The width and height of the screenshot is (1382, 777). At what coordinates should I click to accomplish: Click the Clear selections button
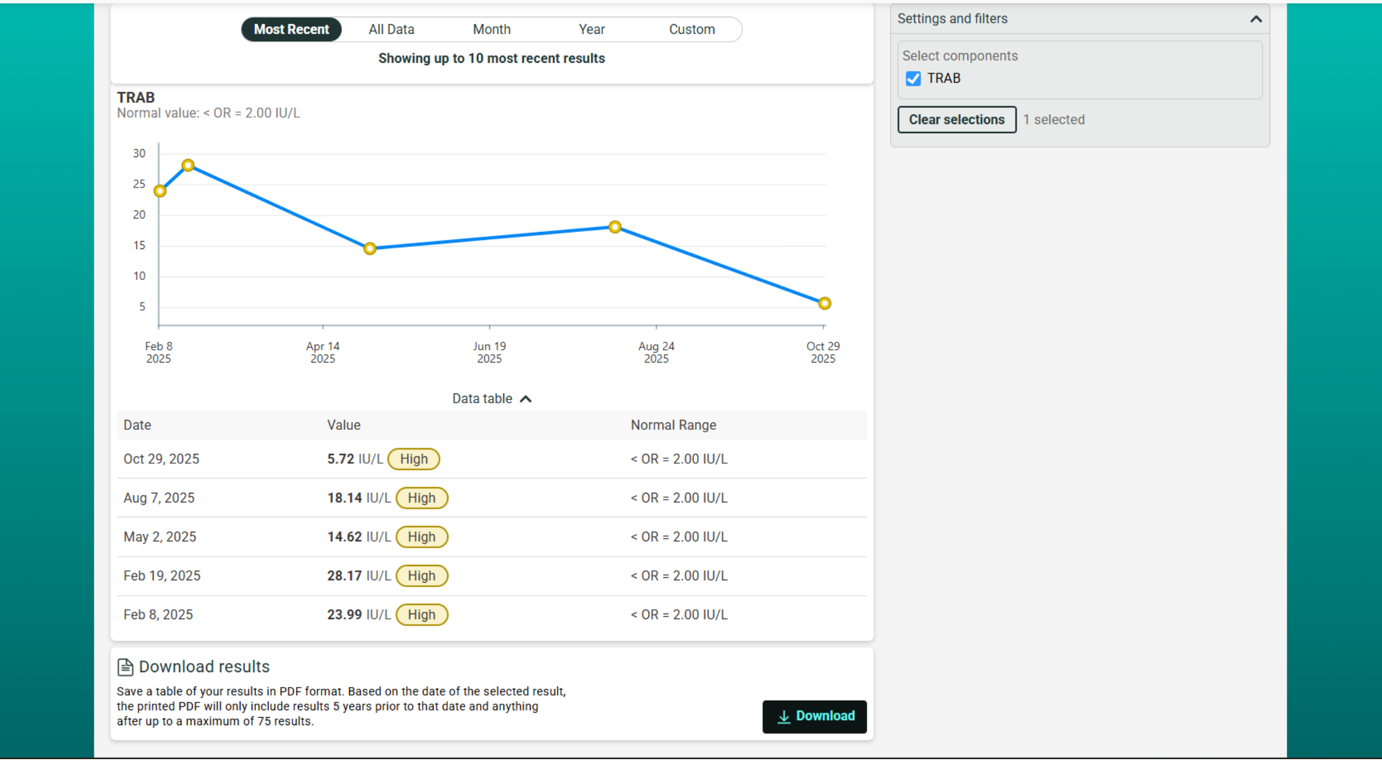[956, 120]
